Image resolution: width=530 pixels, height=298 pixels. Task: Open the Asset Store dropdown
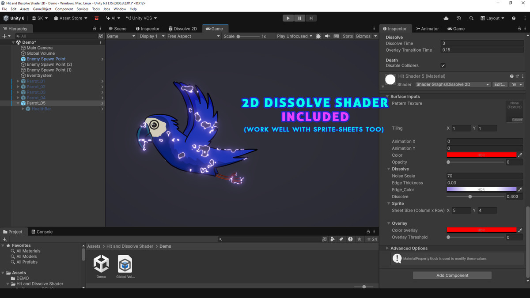point(71,18)
